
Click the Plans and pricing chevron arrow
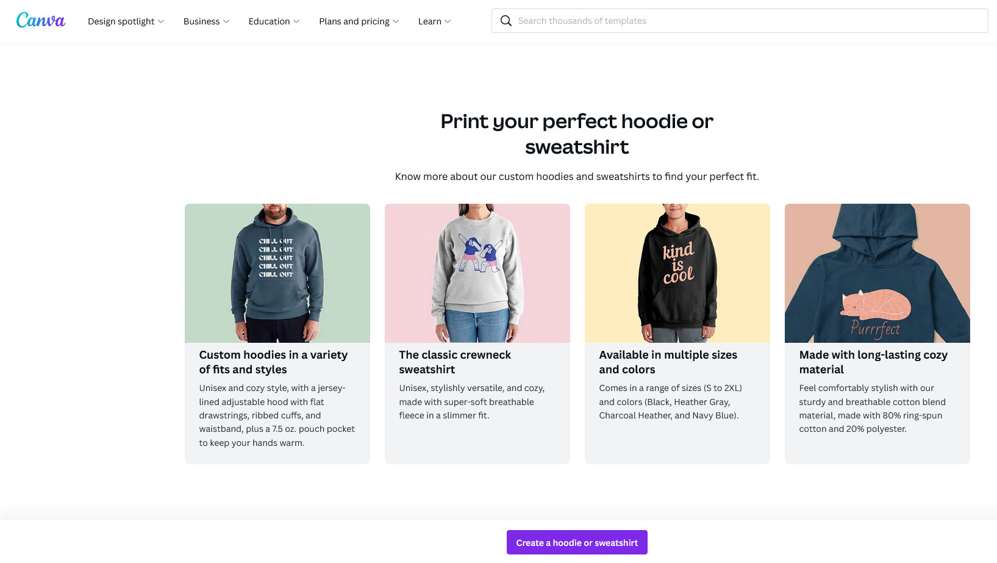pos(396,21)
